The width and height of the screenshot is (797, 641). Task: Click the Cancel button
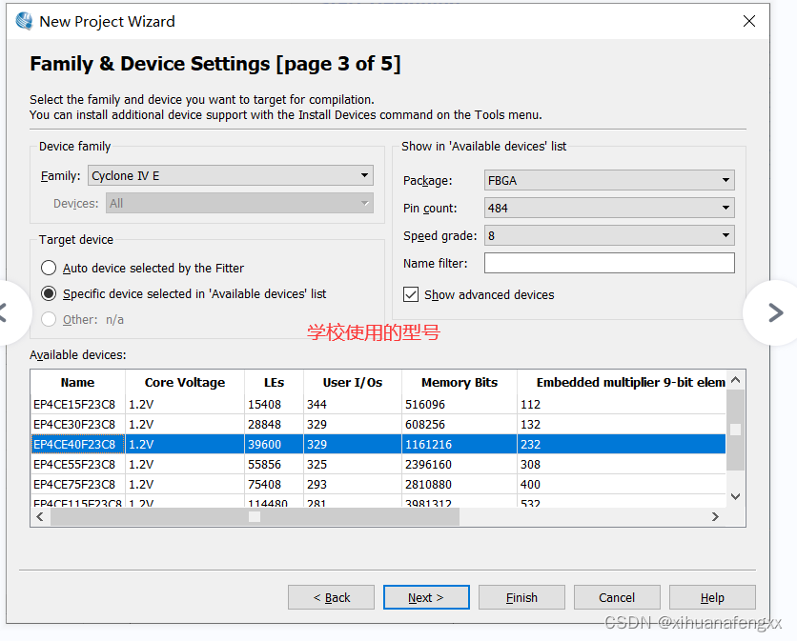pos(617,597)
